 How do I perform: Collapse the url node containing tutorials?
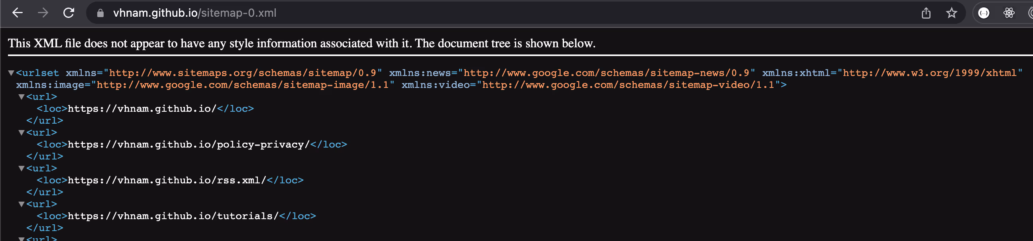pos(22,204)
